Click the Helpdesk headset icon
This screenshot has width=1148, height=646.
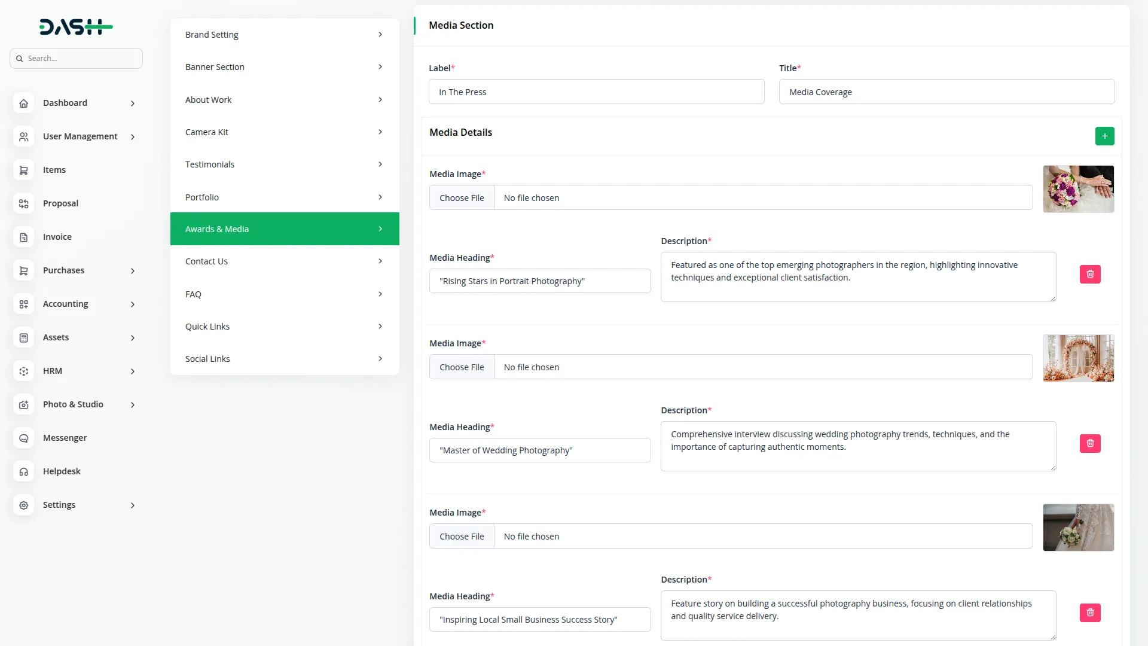(23, 471)
